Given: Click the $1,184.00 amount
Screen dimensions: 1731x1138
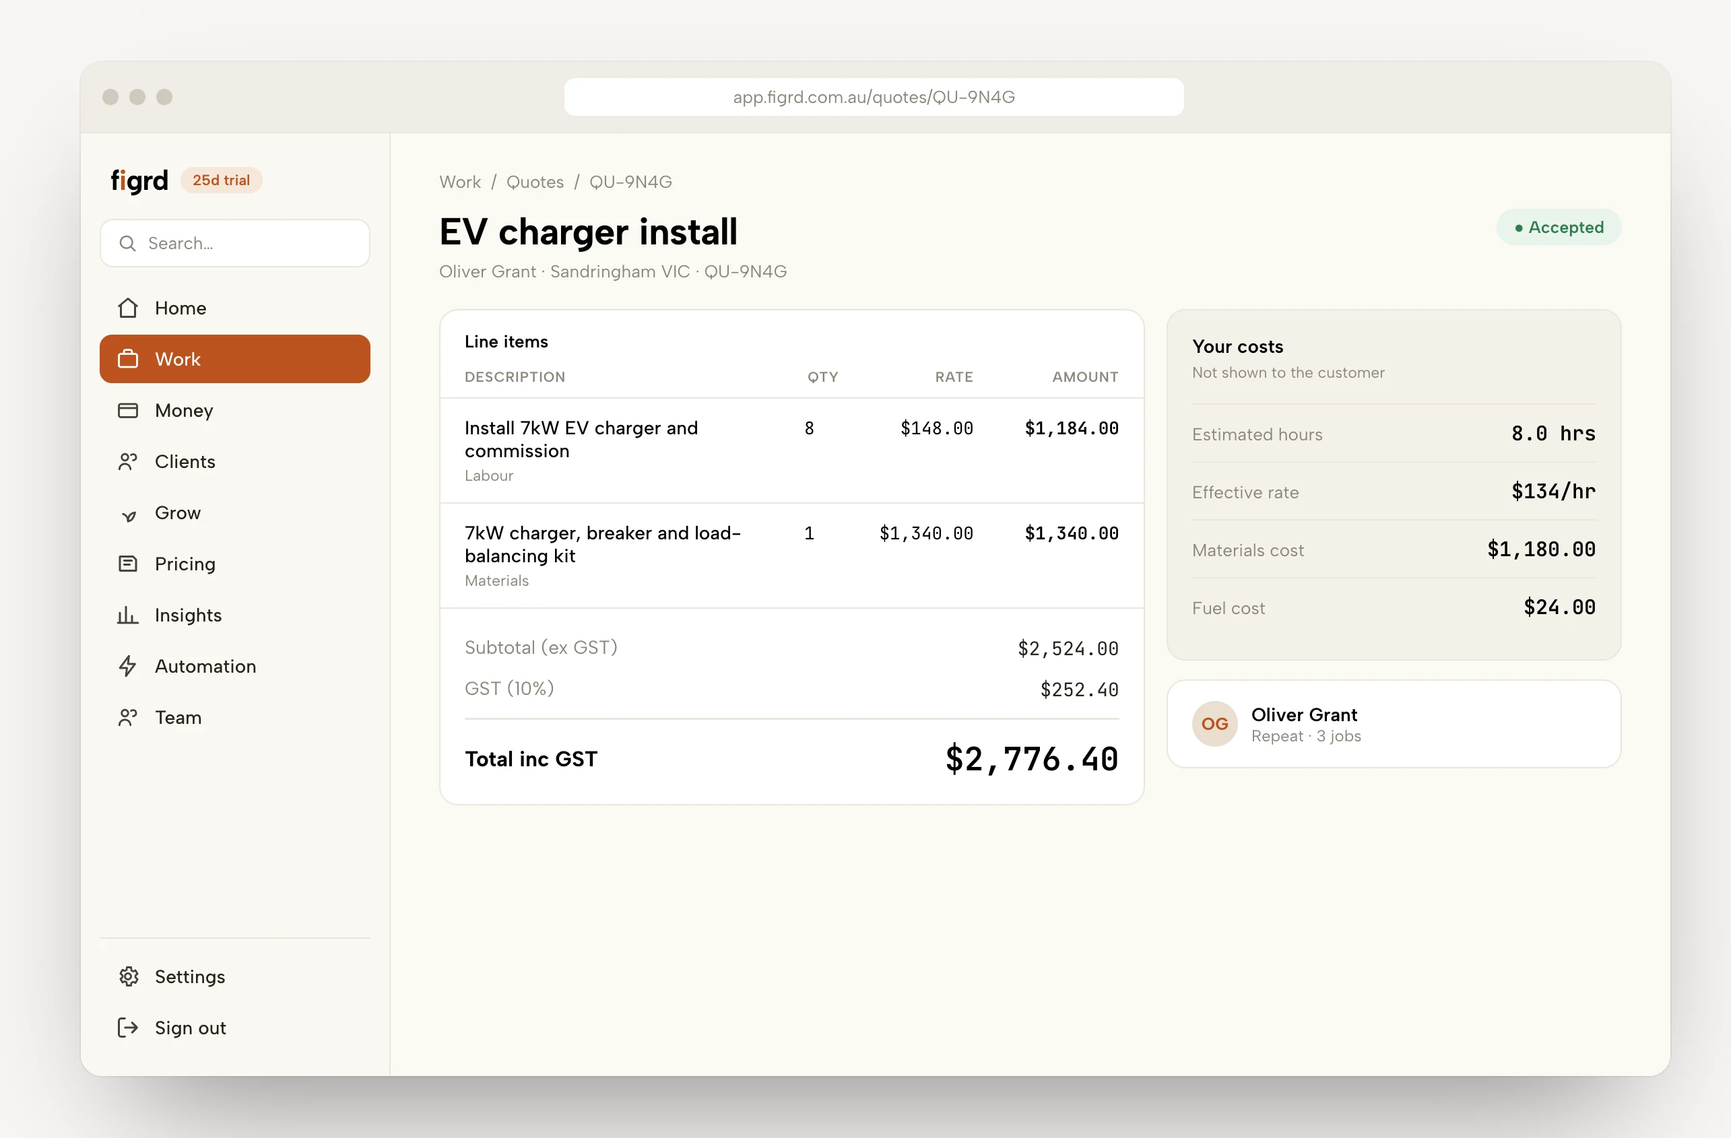Looking at the screenshot, I should pyautogui.click(x=1072, y=428).
